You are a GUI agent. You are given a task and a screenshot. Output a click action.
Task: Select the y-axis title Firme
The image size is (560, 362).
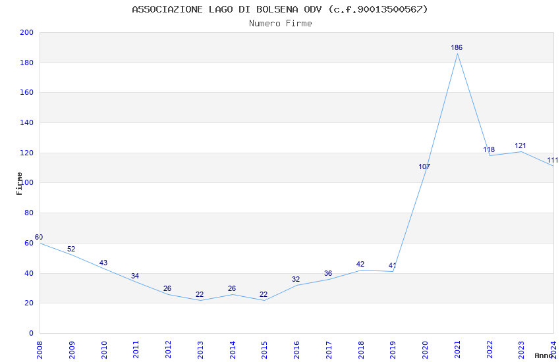pyautogui.click(x=19, y=184)
